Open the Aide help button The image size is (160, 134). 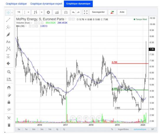(x=122, y=12)
